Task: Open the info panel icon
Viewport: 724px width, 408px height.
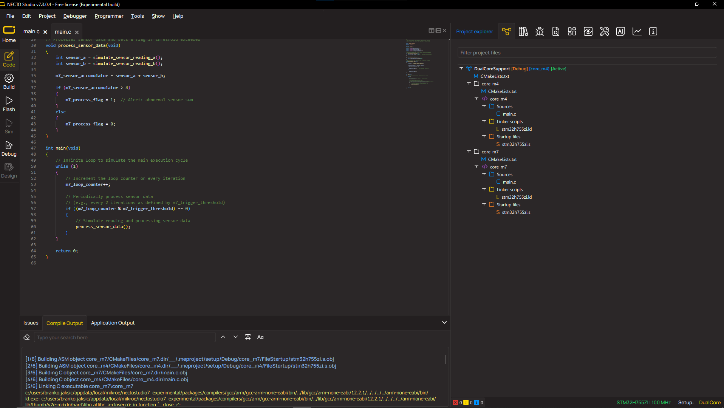Action: click(x=653, y=31)
